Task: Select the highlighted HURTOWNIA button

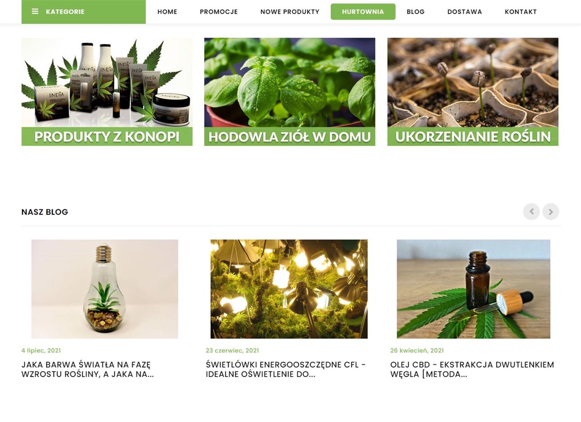Action: (x=363, y=12)
